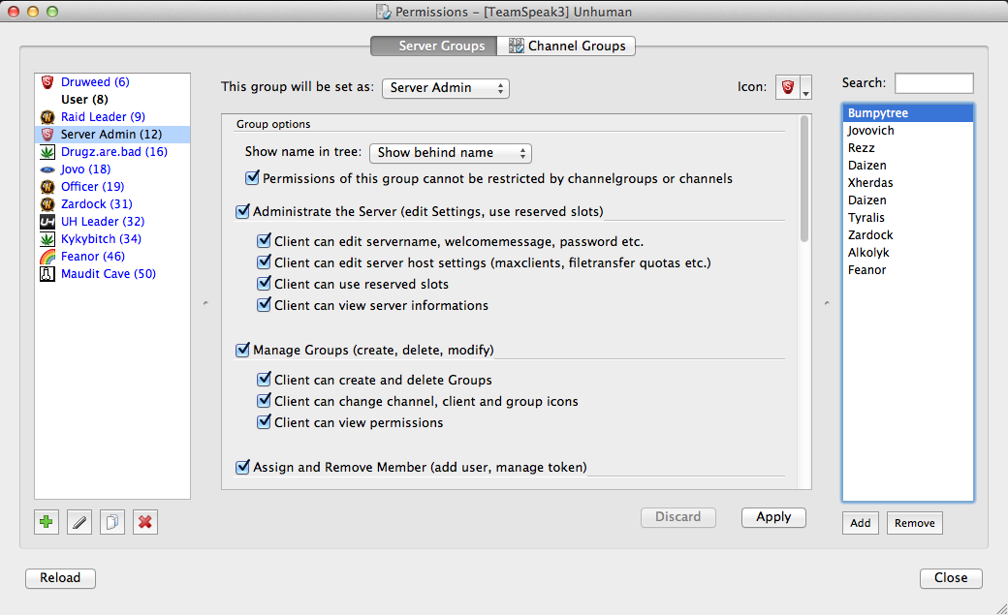Select Zardock in member list
This screenshot has width=1008, height=615.
pyautogui.click(x=908, y=235)
